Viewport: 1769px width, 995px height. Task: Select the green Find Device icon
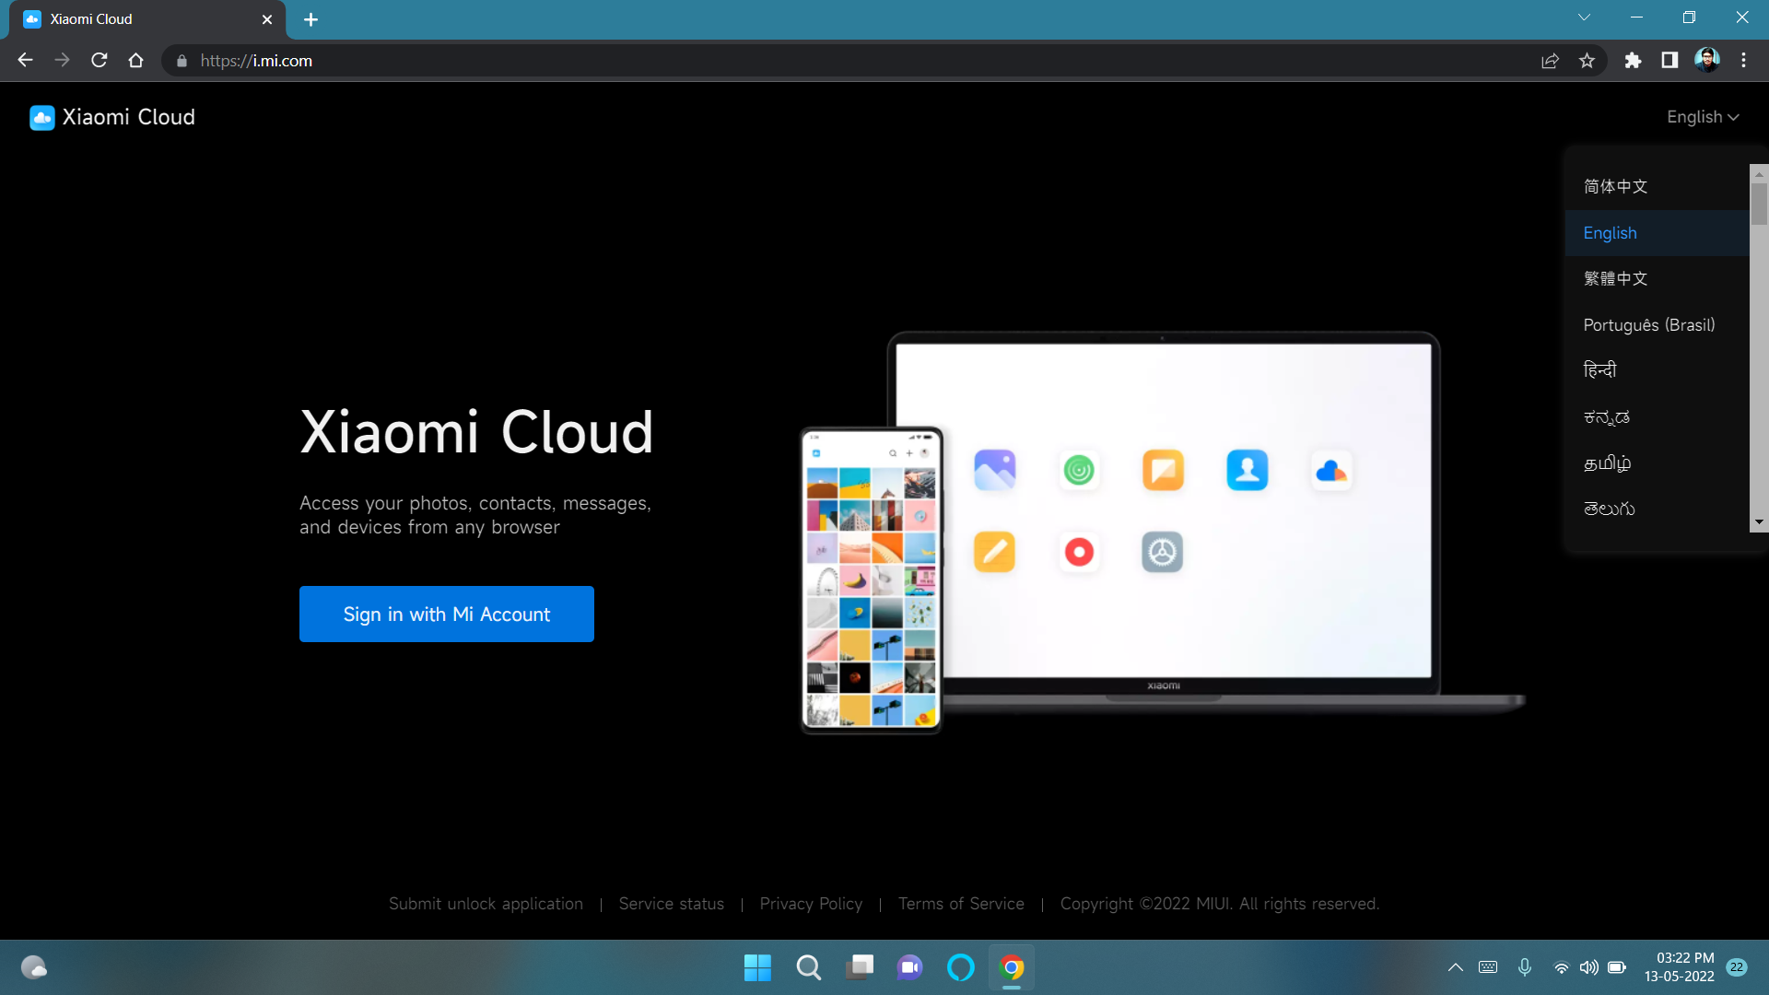tap(1079, 470)
